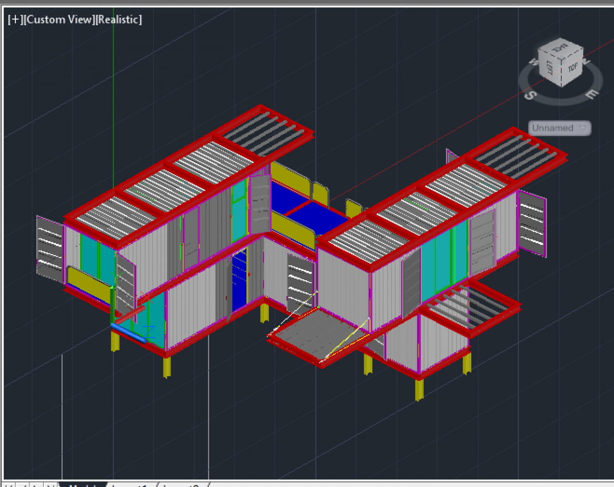The width and height of the screenshot is (614, 487).
Task: Click the W compass letter on ViewCube
Action: point(533,62)
